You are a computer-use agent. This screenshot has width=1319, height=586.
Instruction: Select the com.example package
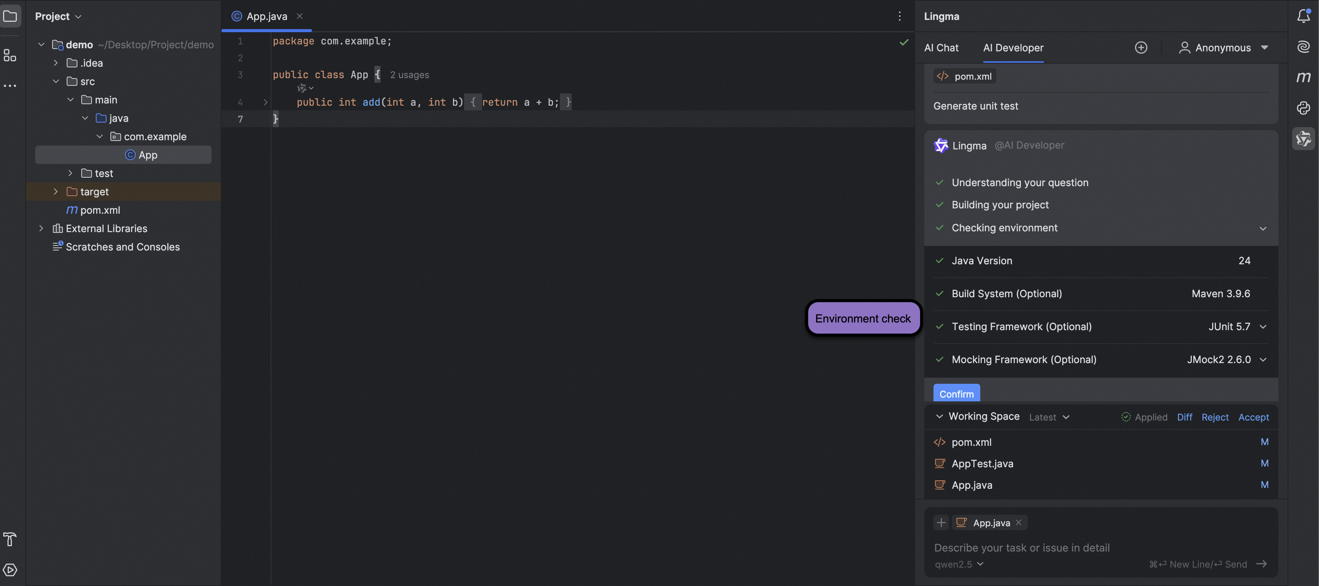pos(148,137)
